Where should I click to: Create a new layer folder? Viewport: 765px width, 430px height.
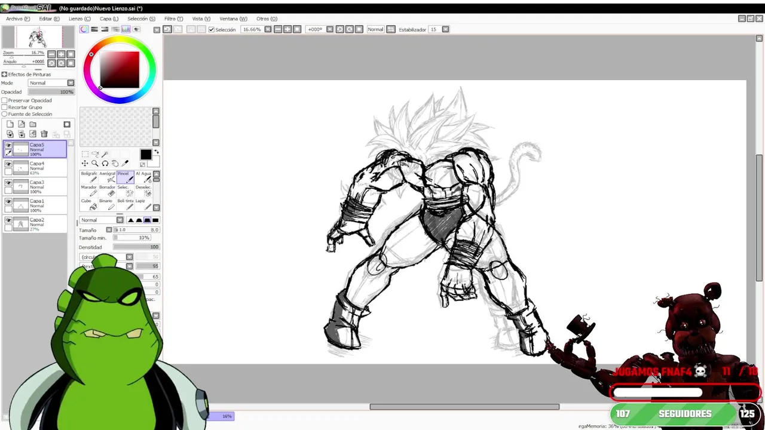point(33,124)
